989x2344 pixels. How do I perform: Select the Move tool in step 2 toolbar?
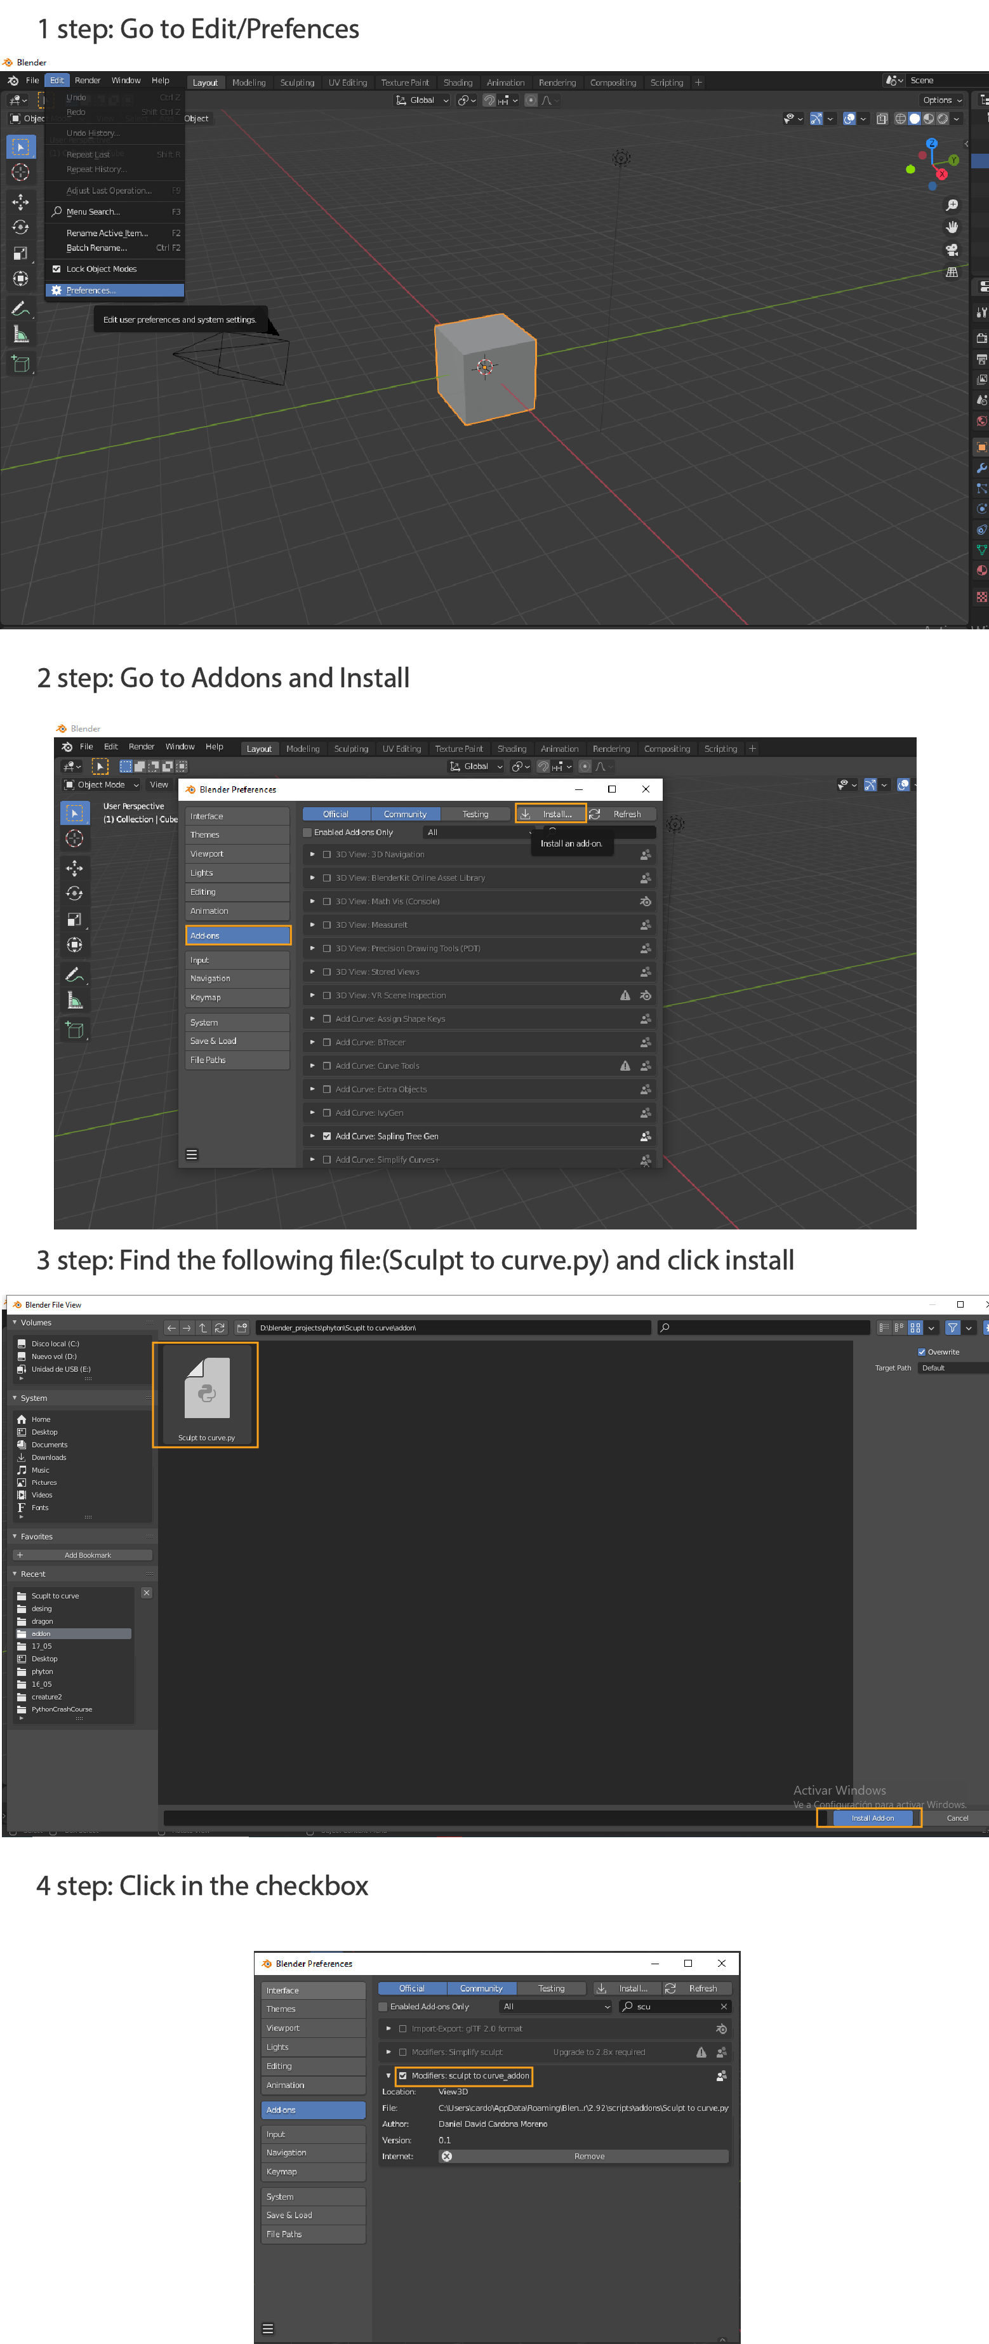75,868
